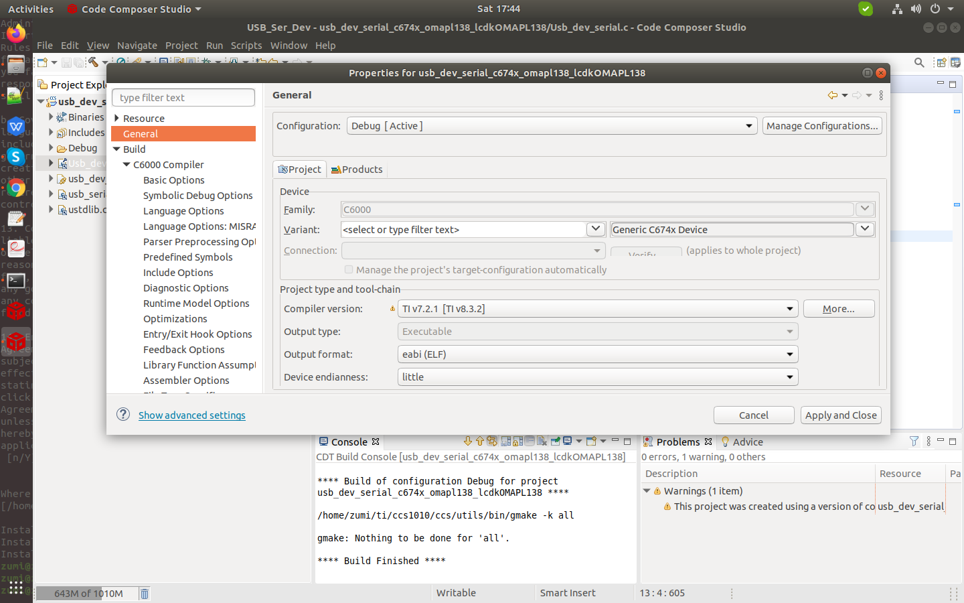Launch Skype from the dock
964x603 pixels.
click(x=16, y=157)
